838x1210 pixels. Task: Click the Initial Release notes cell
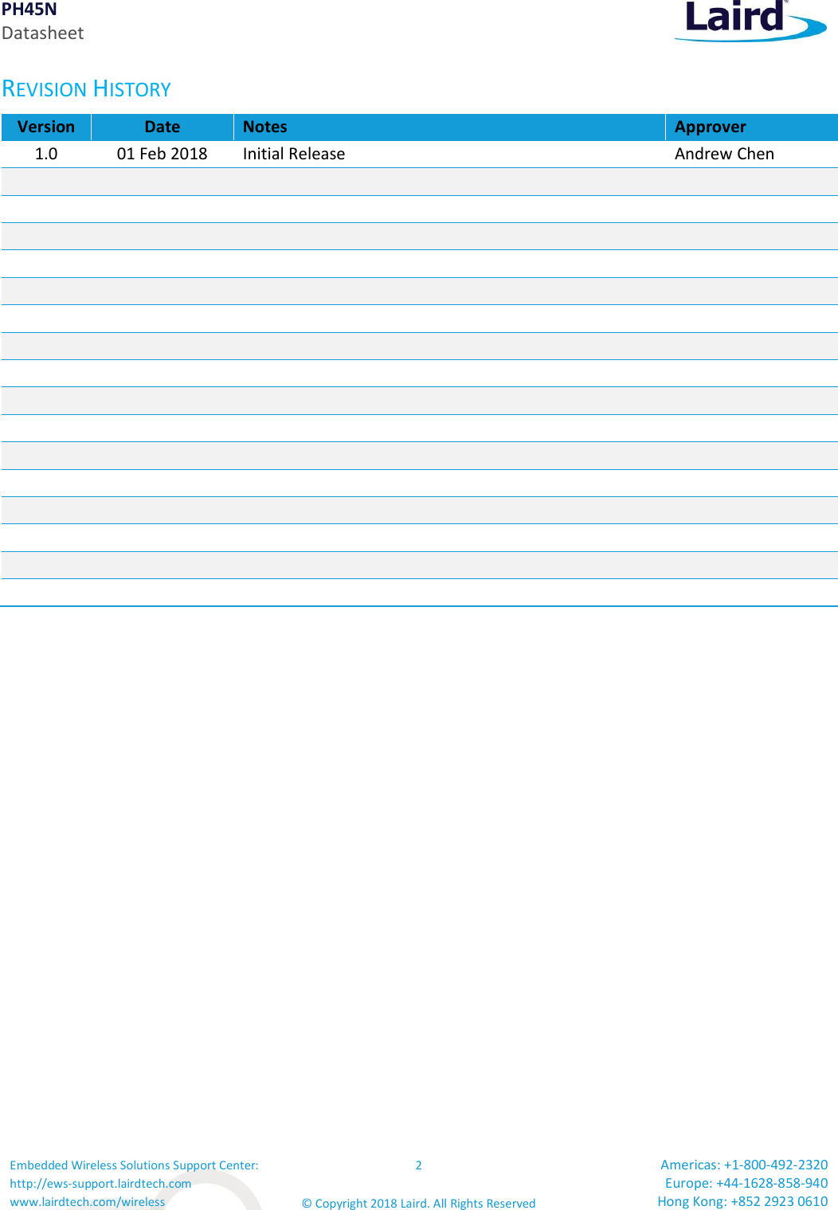coord(449,154)
